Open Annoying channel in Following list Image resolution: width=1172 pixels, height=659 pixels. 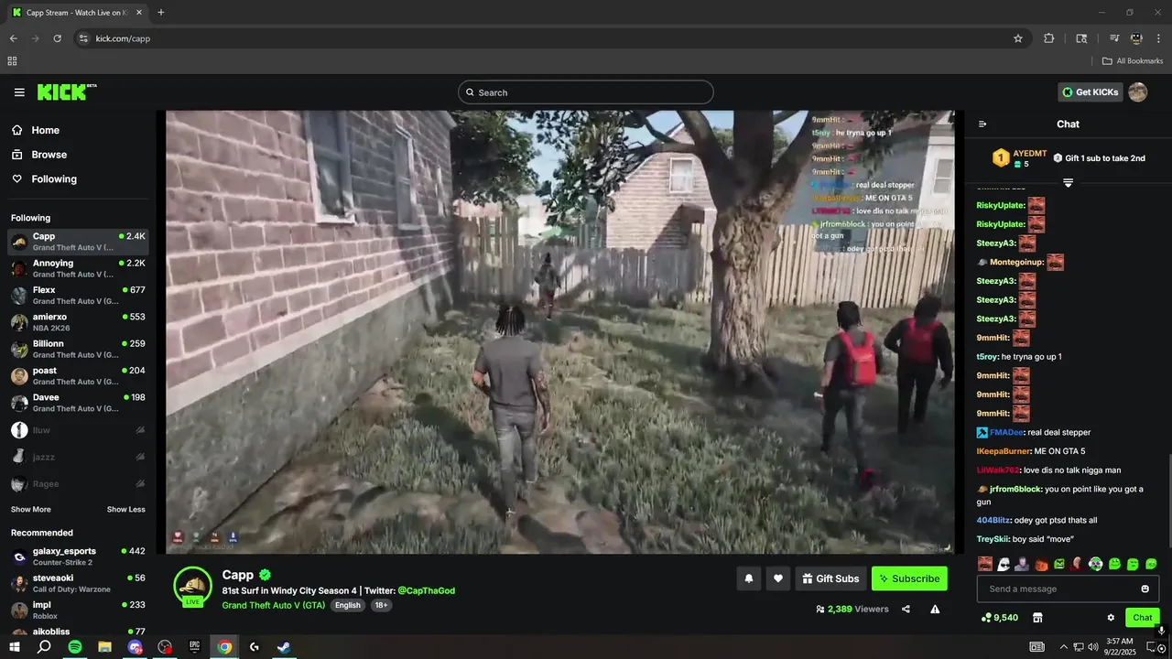[78, 268]
